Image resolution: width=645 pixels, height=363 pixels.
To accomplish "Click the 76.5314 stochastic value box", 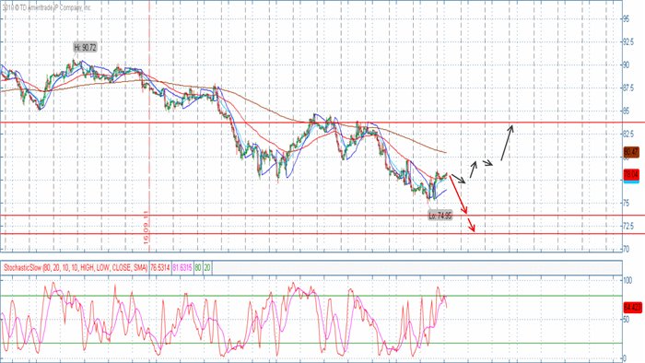I will pos(159,267).
